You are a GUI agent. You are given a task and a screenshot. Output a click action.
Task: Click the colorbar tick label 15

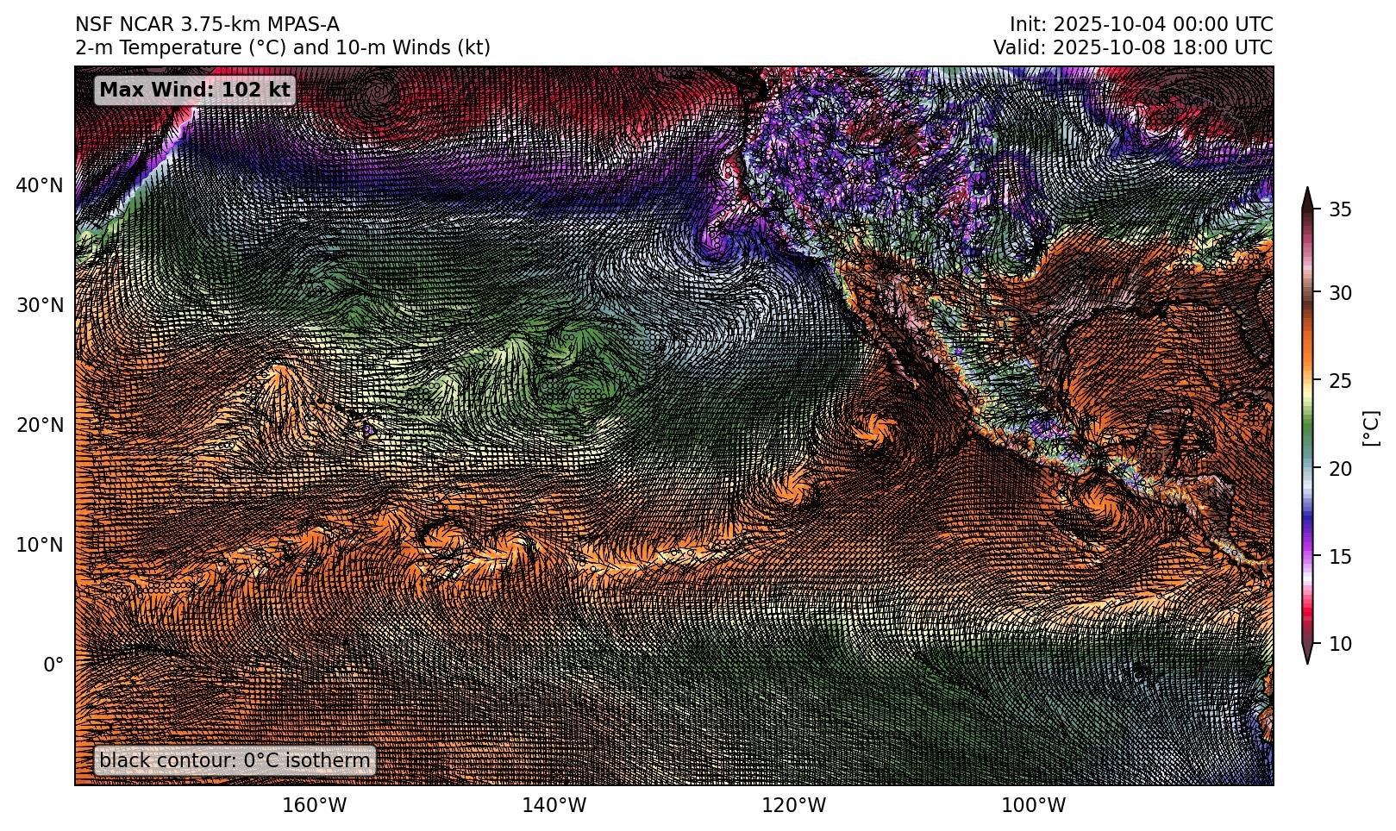pyautogui.click(x=1339, y=557)
